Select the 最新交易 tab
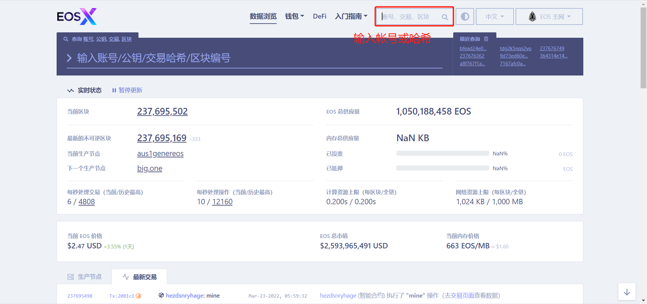The width and height of the screenshot is (647, 304). click(x=140, y=277)
